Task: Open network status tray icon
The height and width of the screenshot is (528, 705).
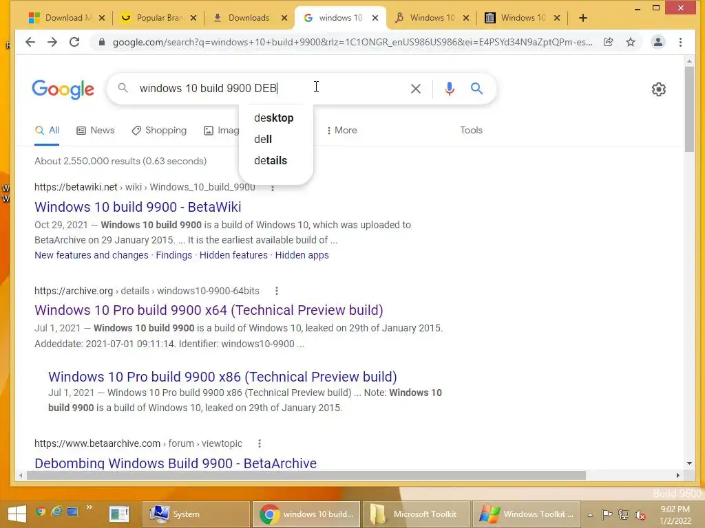Action: point(624,514)
